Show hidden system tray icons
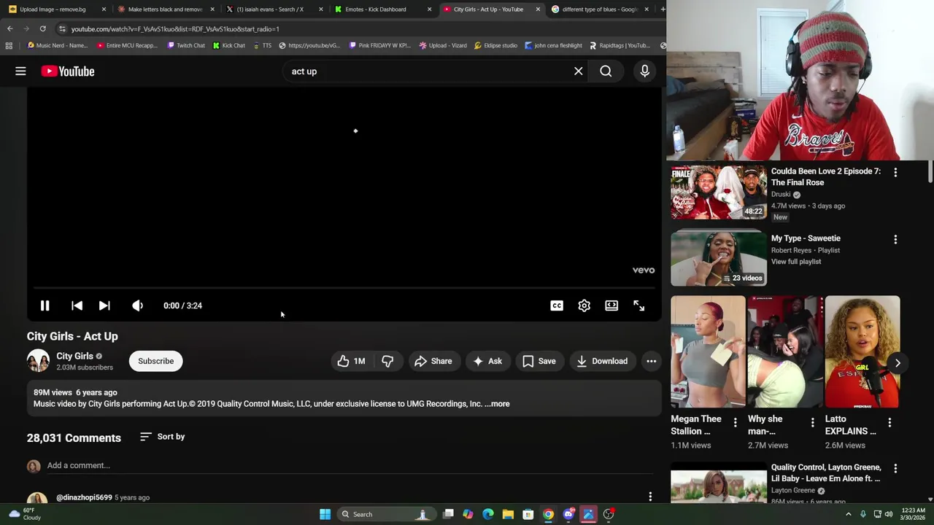934x525 pixels. [848, 514]
